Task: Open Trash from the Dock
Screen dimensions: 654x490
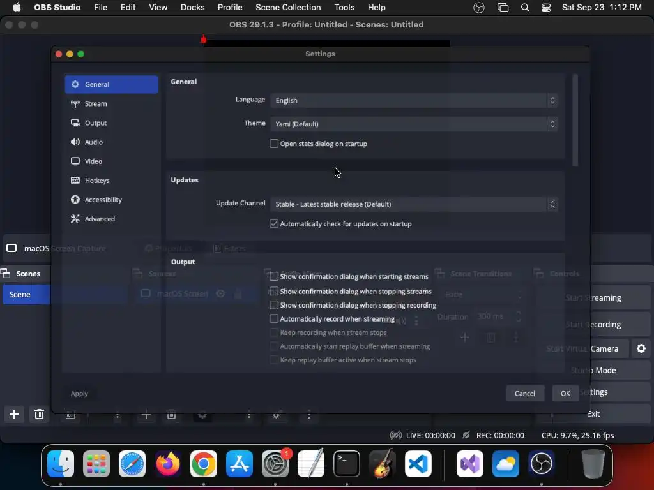Action: [x=593, y=464]
